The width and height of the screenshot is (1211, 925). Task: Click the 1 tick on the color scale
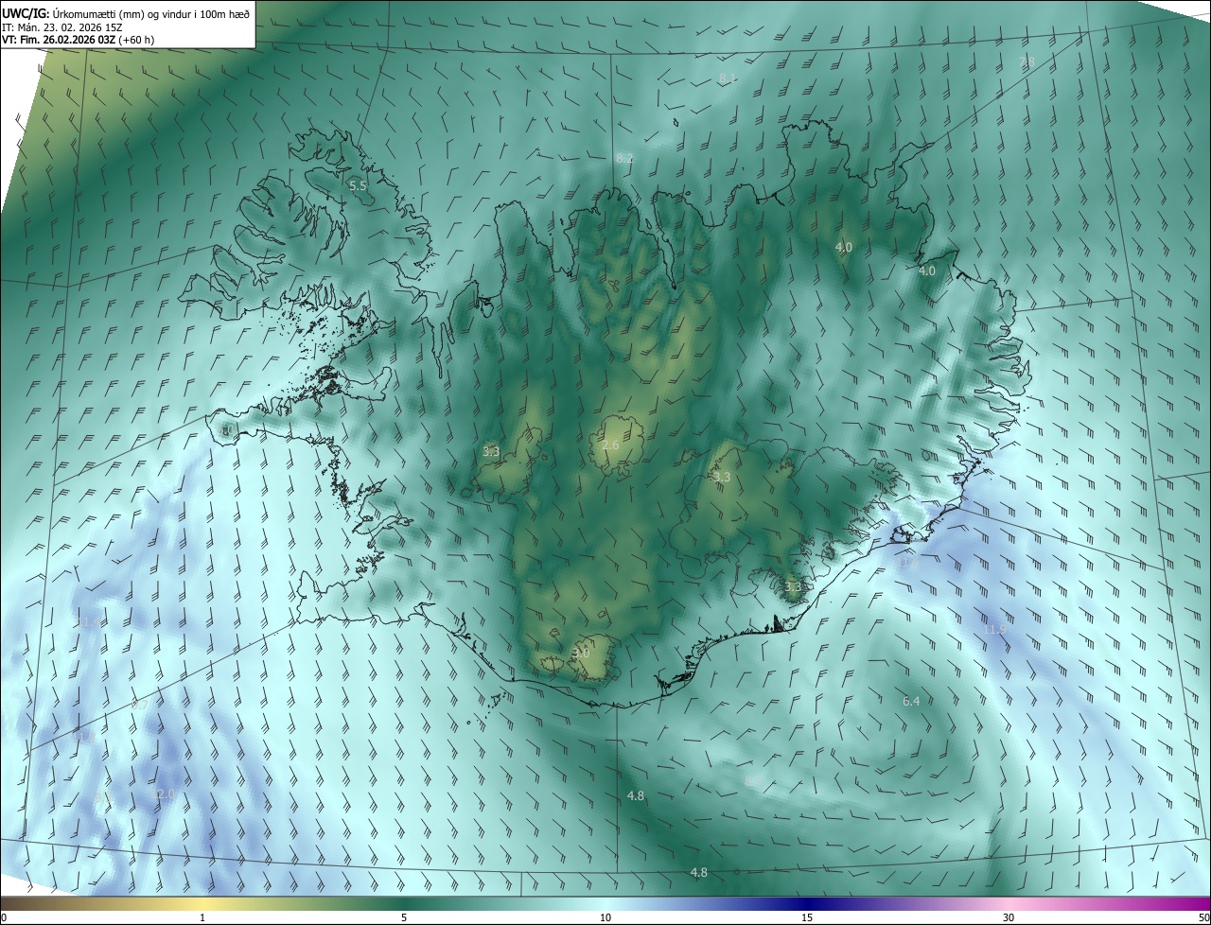(202, 917)
